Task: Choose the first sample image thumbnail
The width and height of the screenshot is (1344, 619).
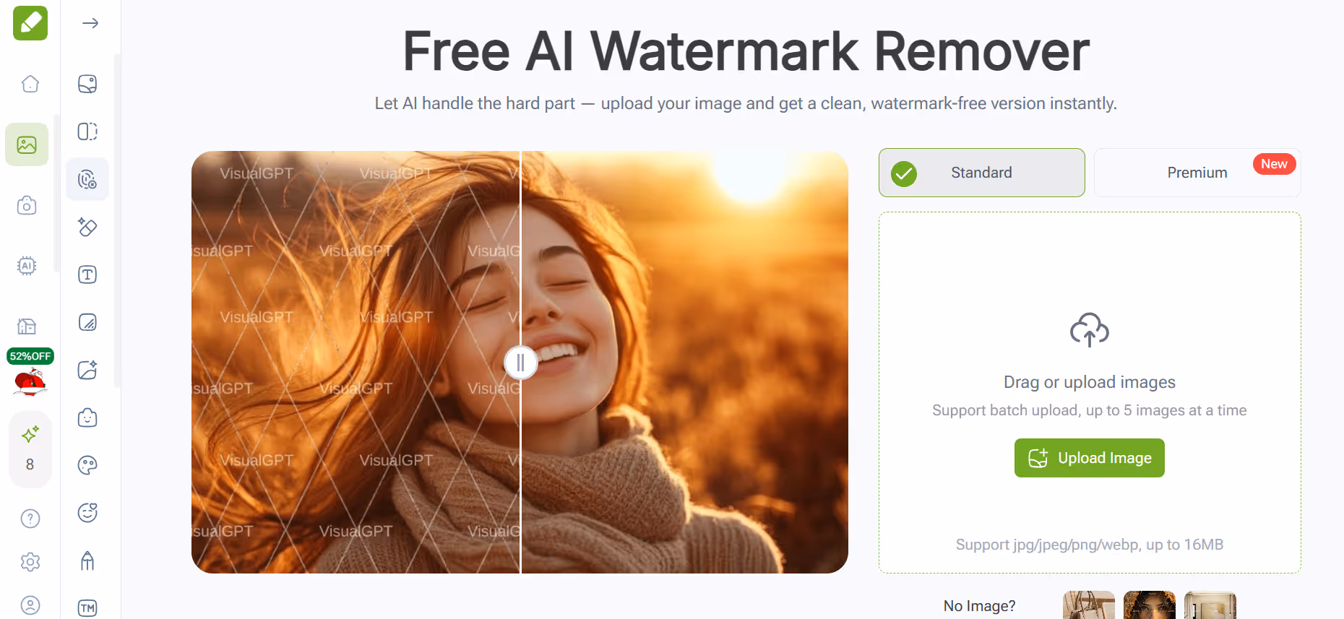Action: point(1088,605)
